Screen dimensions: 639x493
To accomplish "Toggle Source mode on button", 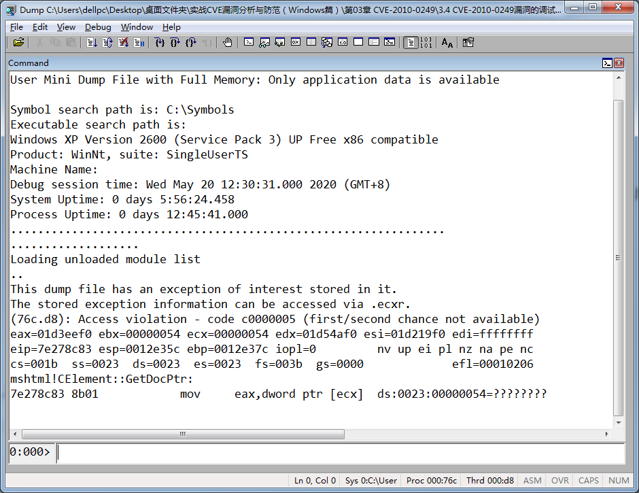I will pos(411,43).
